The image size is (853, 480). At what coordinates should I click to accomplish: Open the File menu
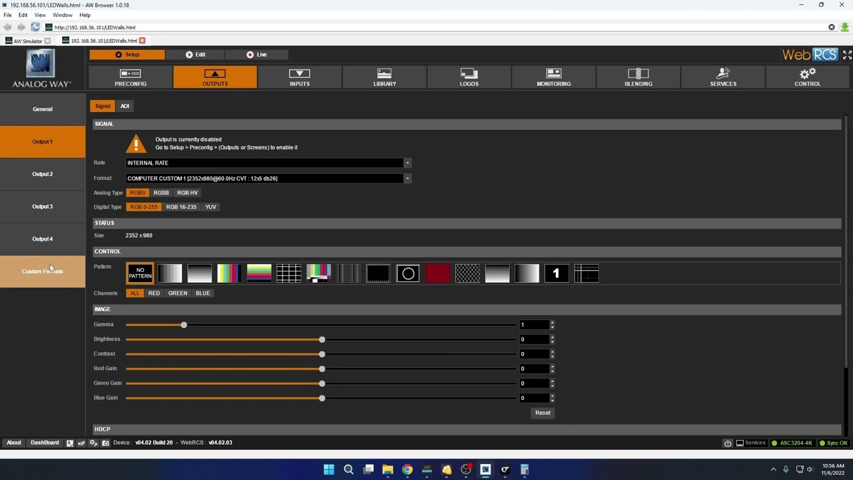click(7, 15)
